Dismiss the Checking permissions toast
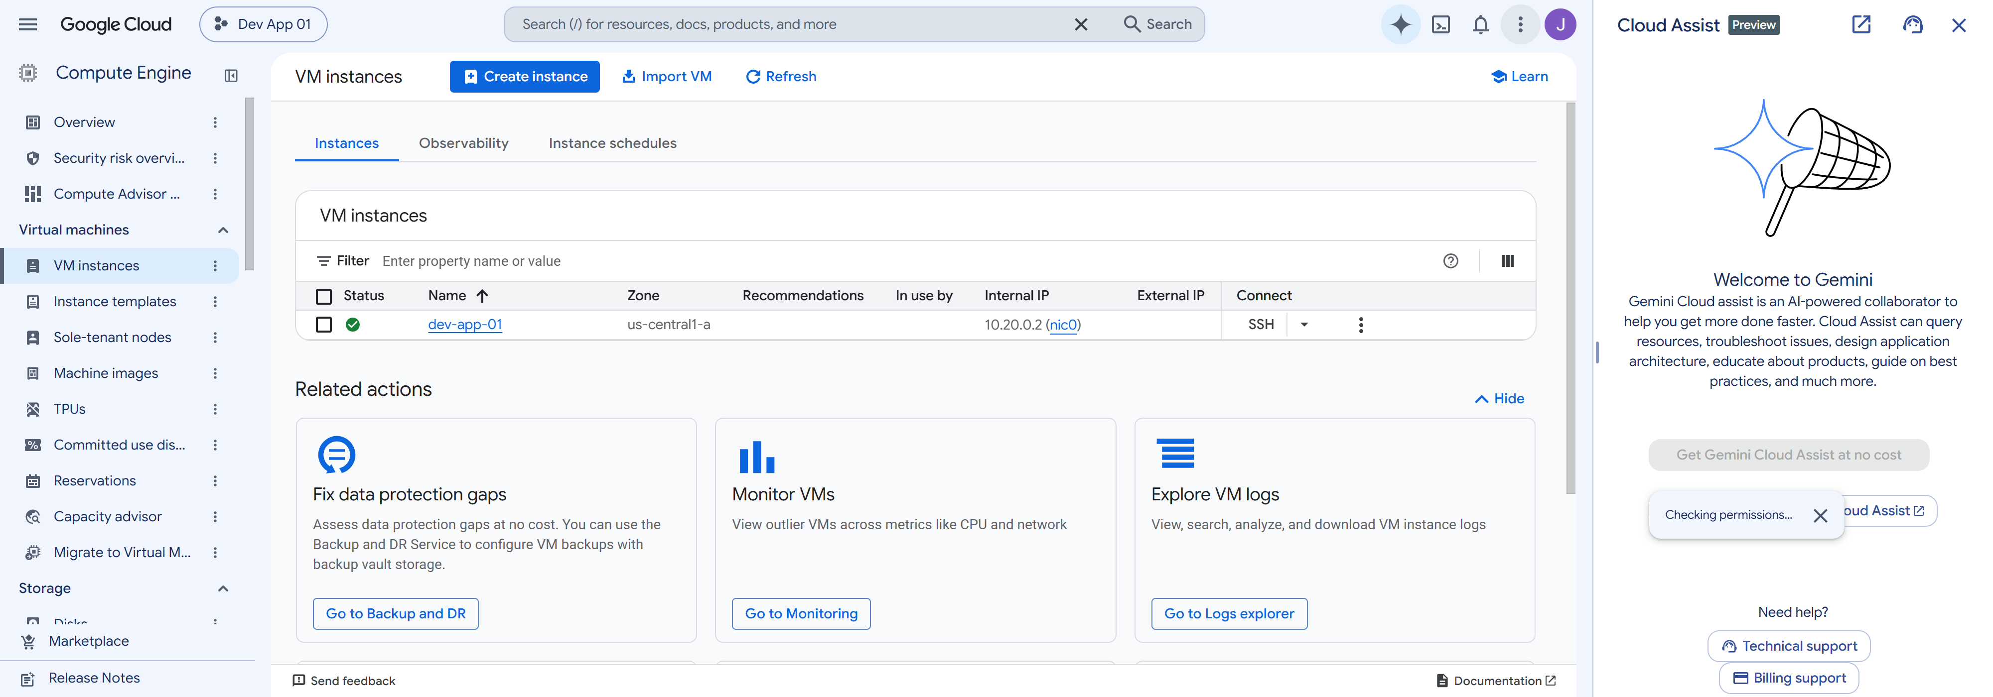This screenshot has height=697, width=1993. 1820,515
